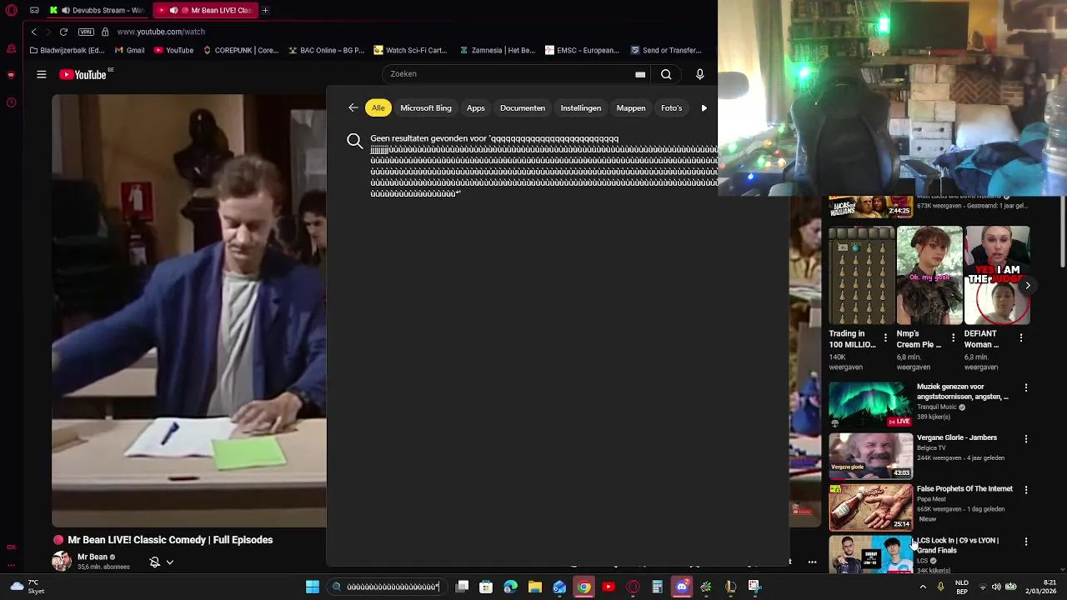Open options for Muziek genezen video
The height and width of the screenshot is (600, 1067).
(1026, 387)
